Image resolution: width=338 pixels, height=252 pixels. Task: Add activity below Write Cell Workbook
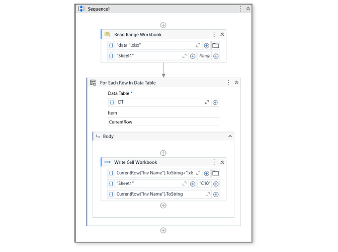163,205
